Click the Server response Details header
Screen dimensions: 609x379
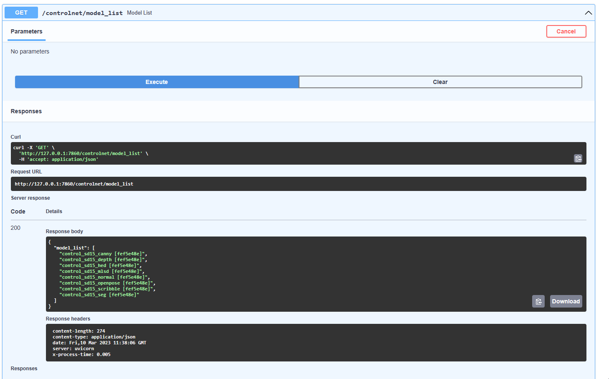pyautogui.click(x=54, y=211)
